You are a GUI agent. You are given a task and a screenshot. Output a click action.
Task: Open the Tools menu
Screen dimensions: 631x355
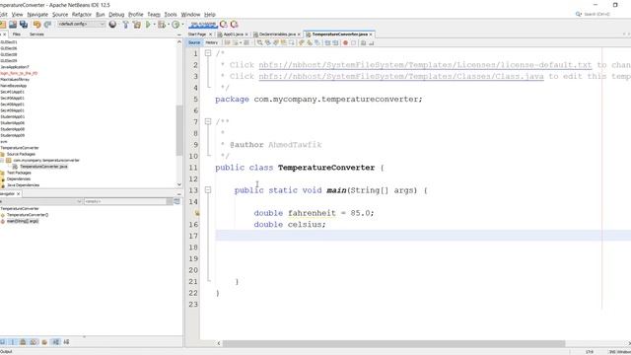[x=171, y=15]
